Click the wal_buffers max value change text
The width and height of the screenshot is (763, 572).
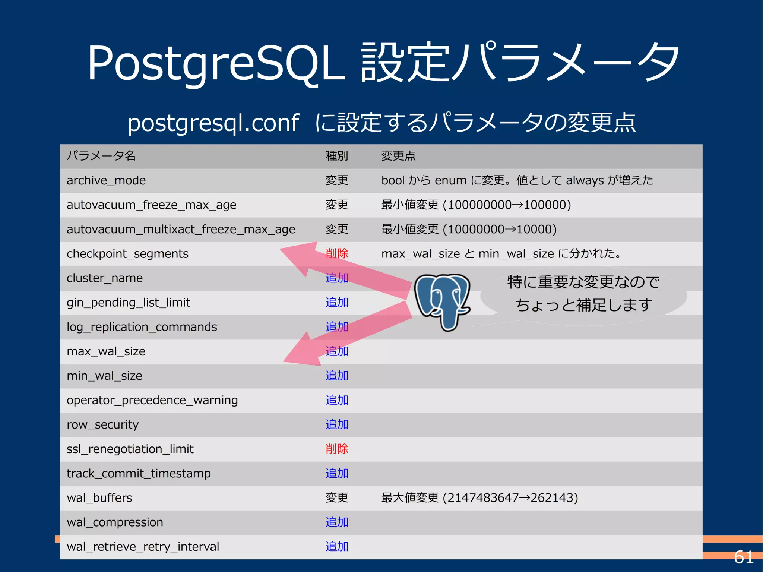pyautogui.click(x=479, y=498)
